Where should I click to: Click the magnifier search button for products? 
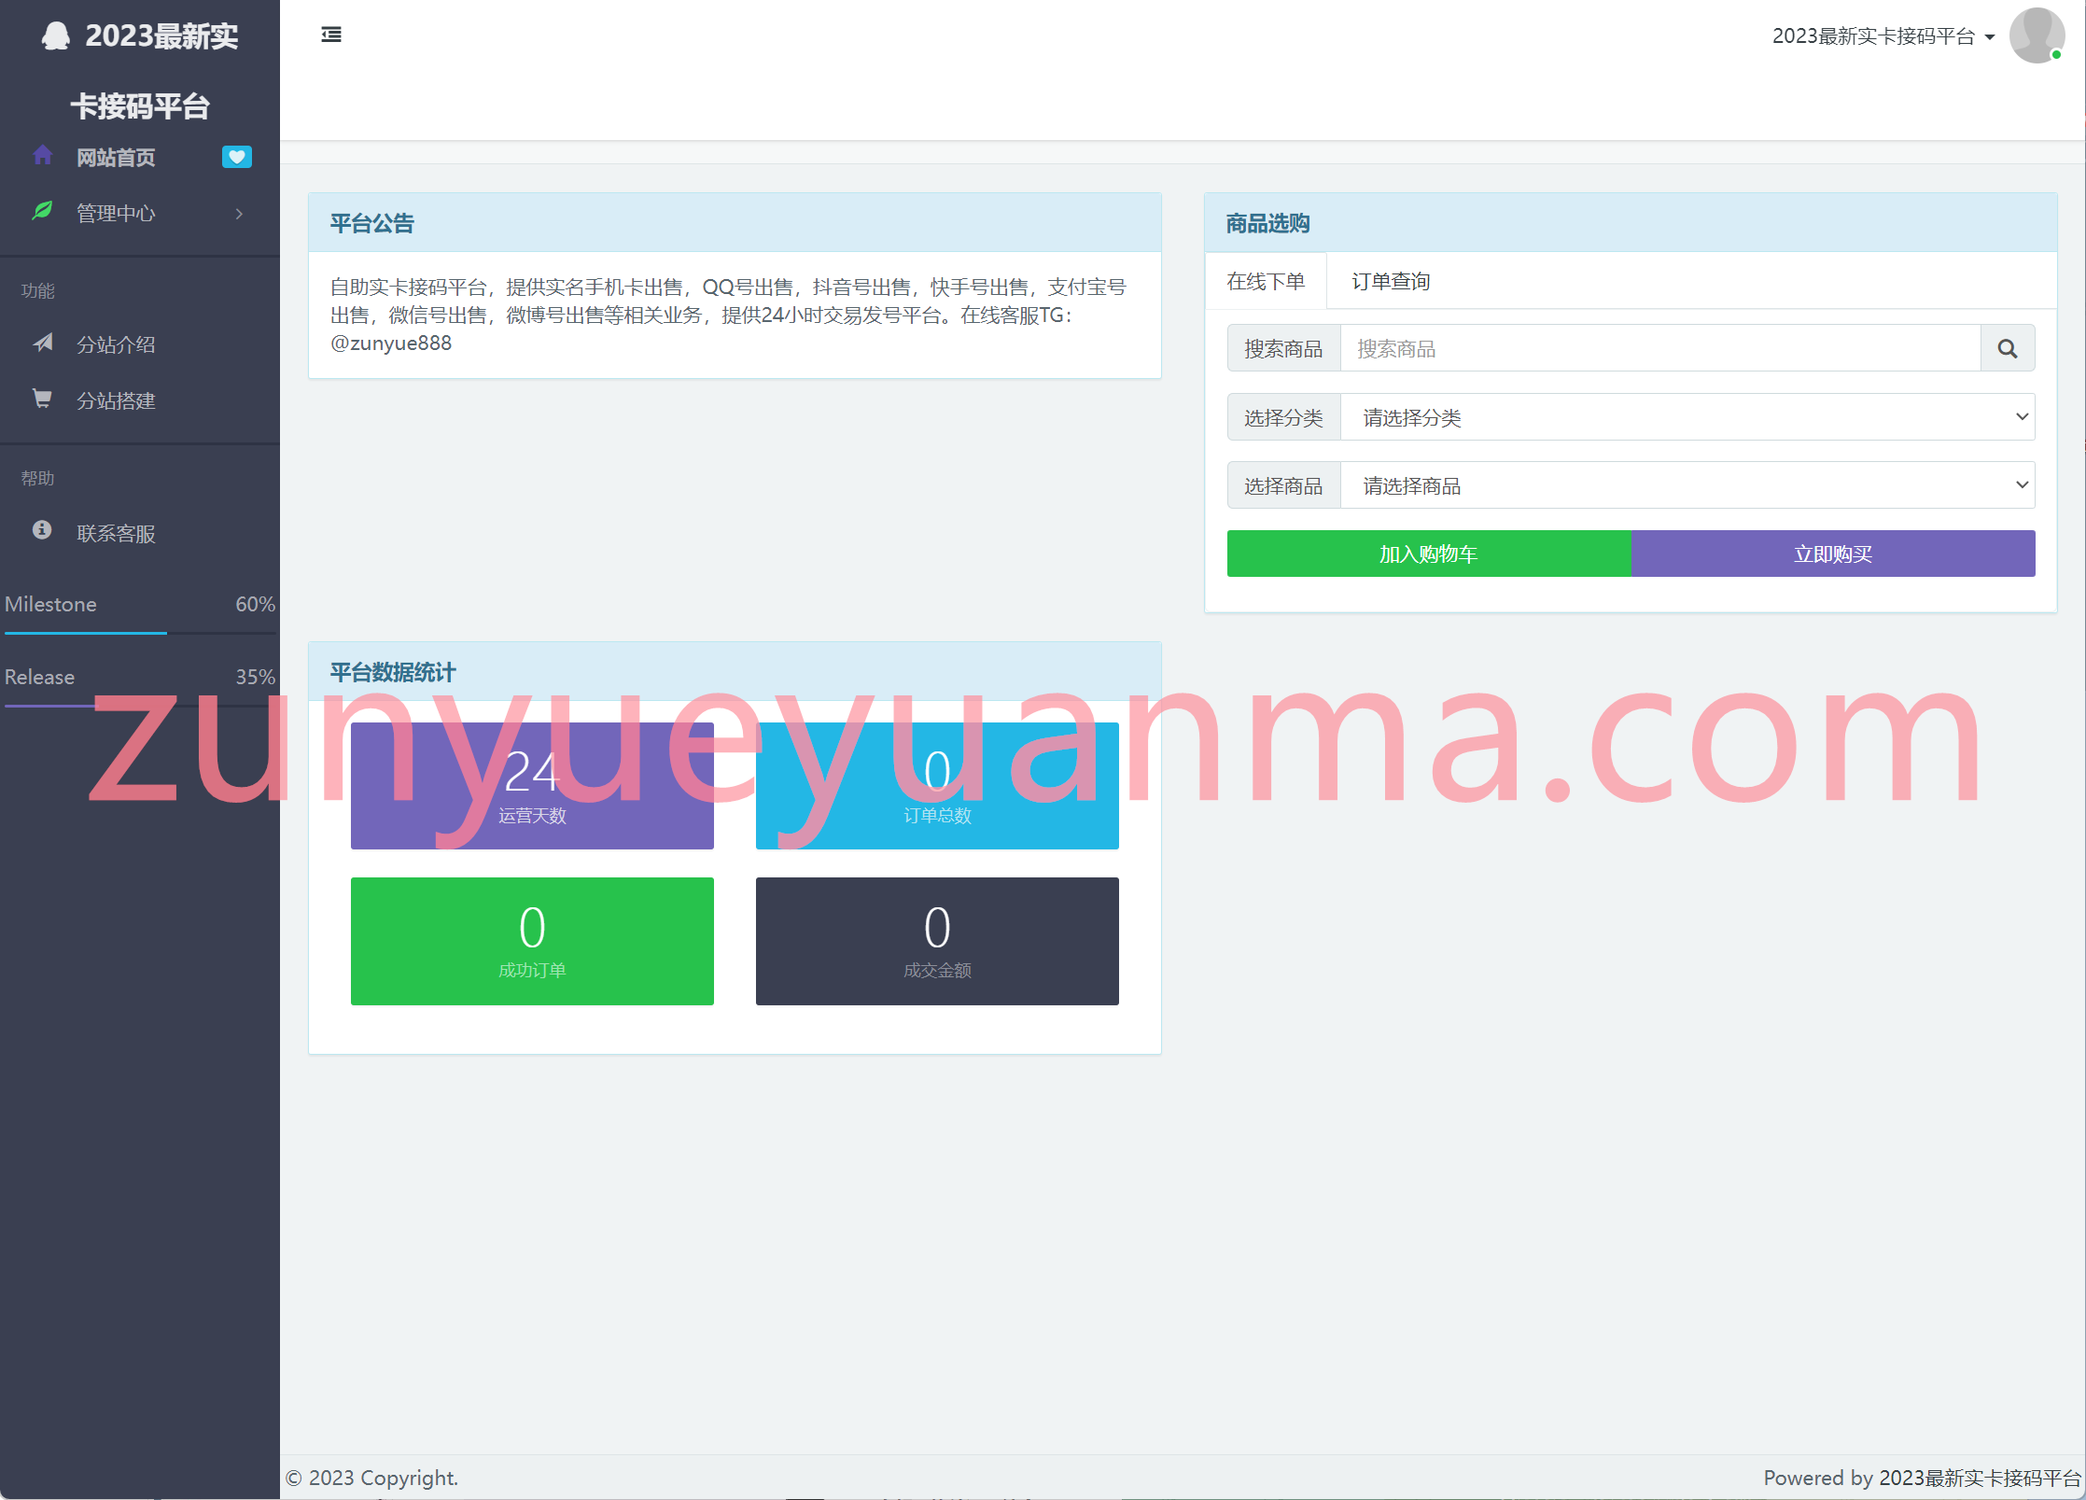coord(2008,348)
